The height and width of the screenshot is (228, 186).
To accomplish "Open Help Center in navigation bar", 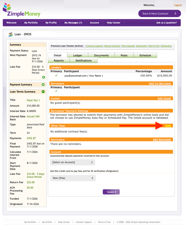I will [114, 23].
